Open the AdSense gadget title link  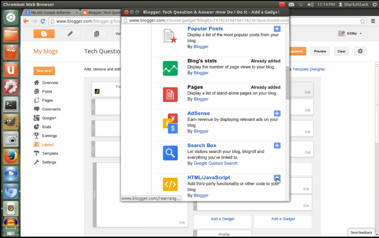pyautogui.click(x=199, y=114)
